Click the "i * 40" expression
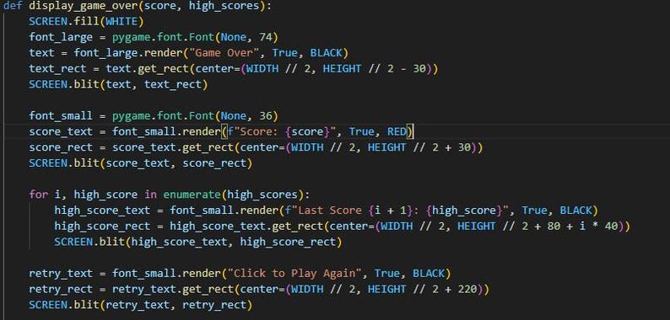Image resolution: width=670 pixels, height=320 pixels. [x=598, y=227]
